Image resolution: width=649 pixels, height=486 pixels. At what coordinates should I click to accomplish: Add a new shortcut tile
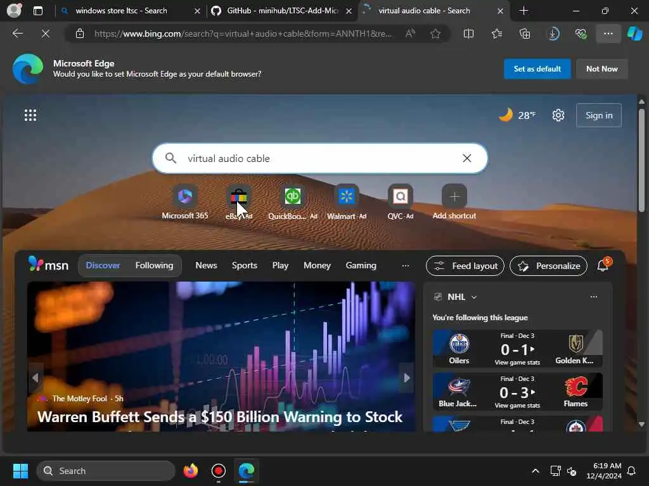pyautogui.click(x=454, y=202)
